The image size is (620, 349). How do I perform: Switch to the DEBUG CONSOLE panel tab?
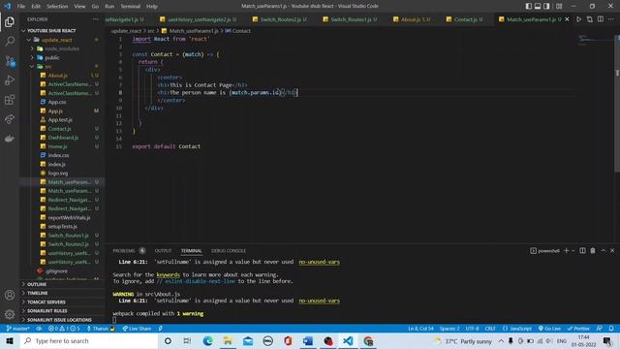[229, 250]
